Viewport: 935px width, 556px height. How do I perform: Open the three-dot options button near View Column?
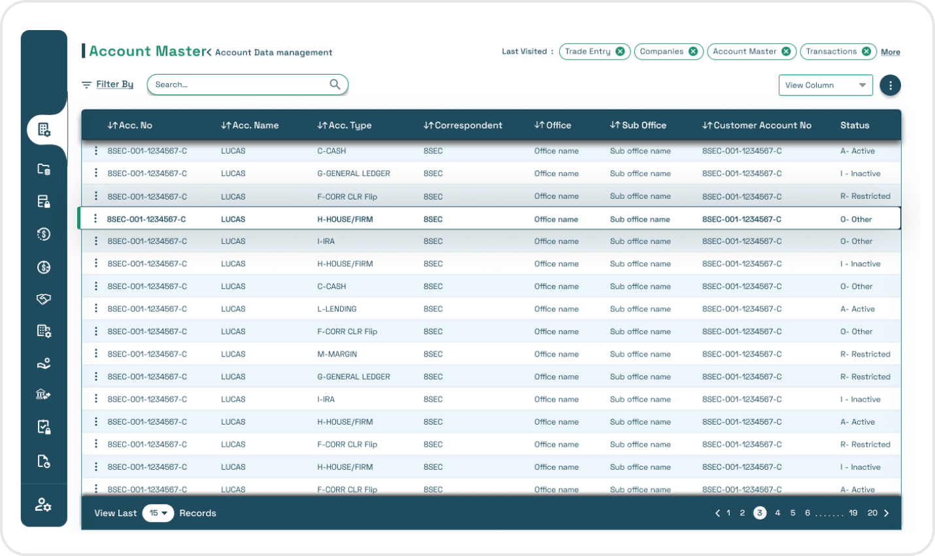(890, 85)
